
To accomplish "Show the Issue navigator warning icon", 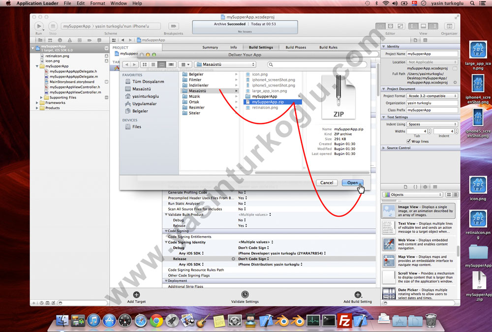I will 70,40.
